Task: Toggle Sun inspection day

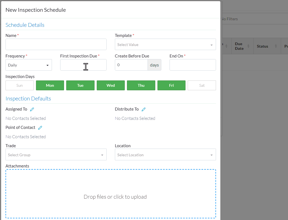Action: [x=20, y=85]
